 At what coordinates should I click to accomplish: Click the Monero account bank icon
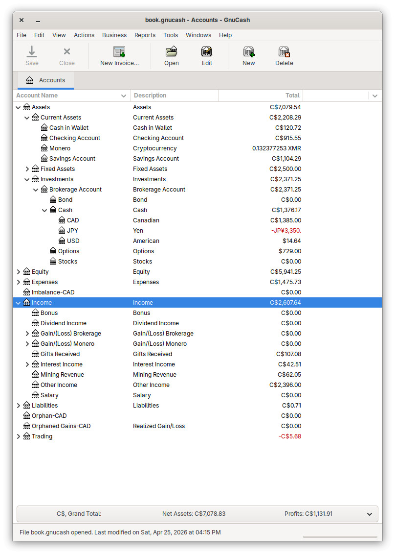pos(44,148)
